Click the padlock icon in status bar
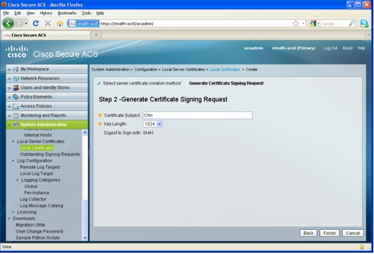Image resolution: width=374 pixels, height=254 pixels. click(x=361, y=247)
